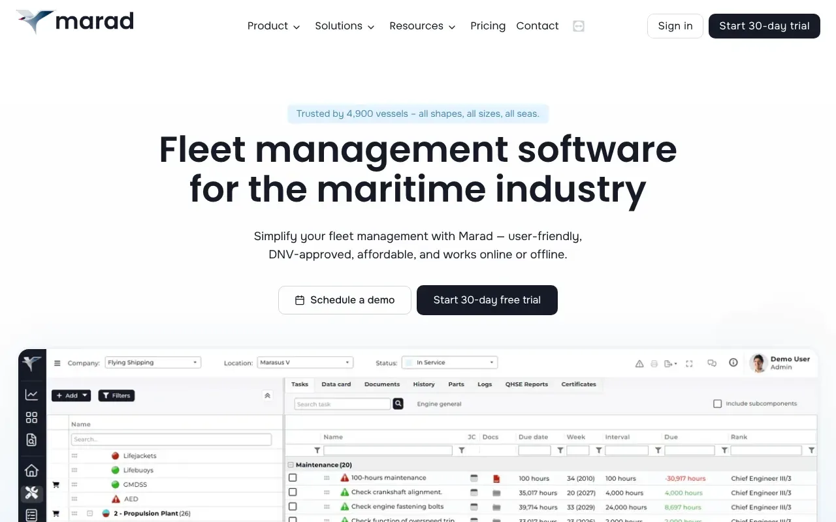
Task: Click the Marad logo in the header
Action: point(74,22)
